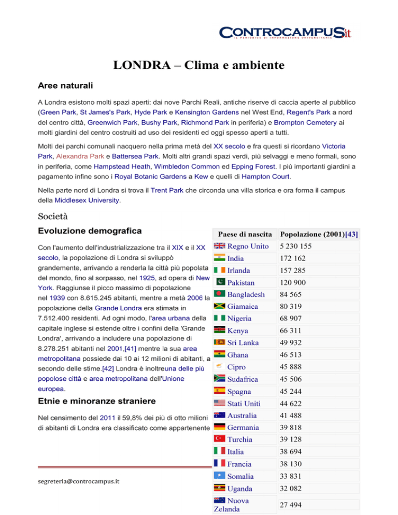Open the Sri Lanka table link
The image size is (398, 515).
[245, 342]
